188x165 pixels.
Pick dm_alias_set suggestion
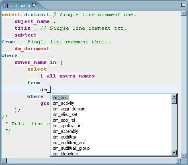click(65, 114)
